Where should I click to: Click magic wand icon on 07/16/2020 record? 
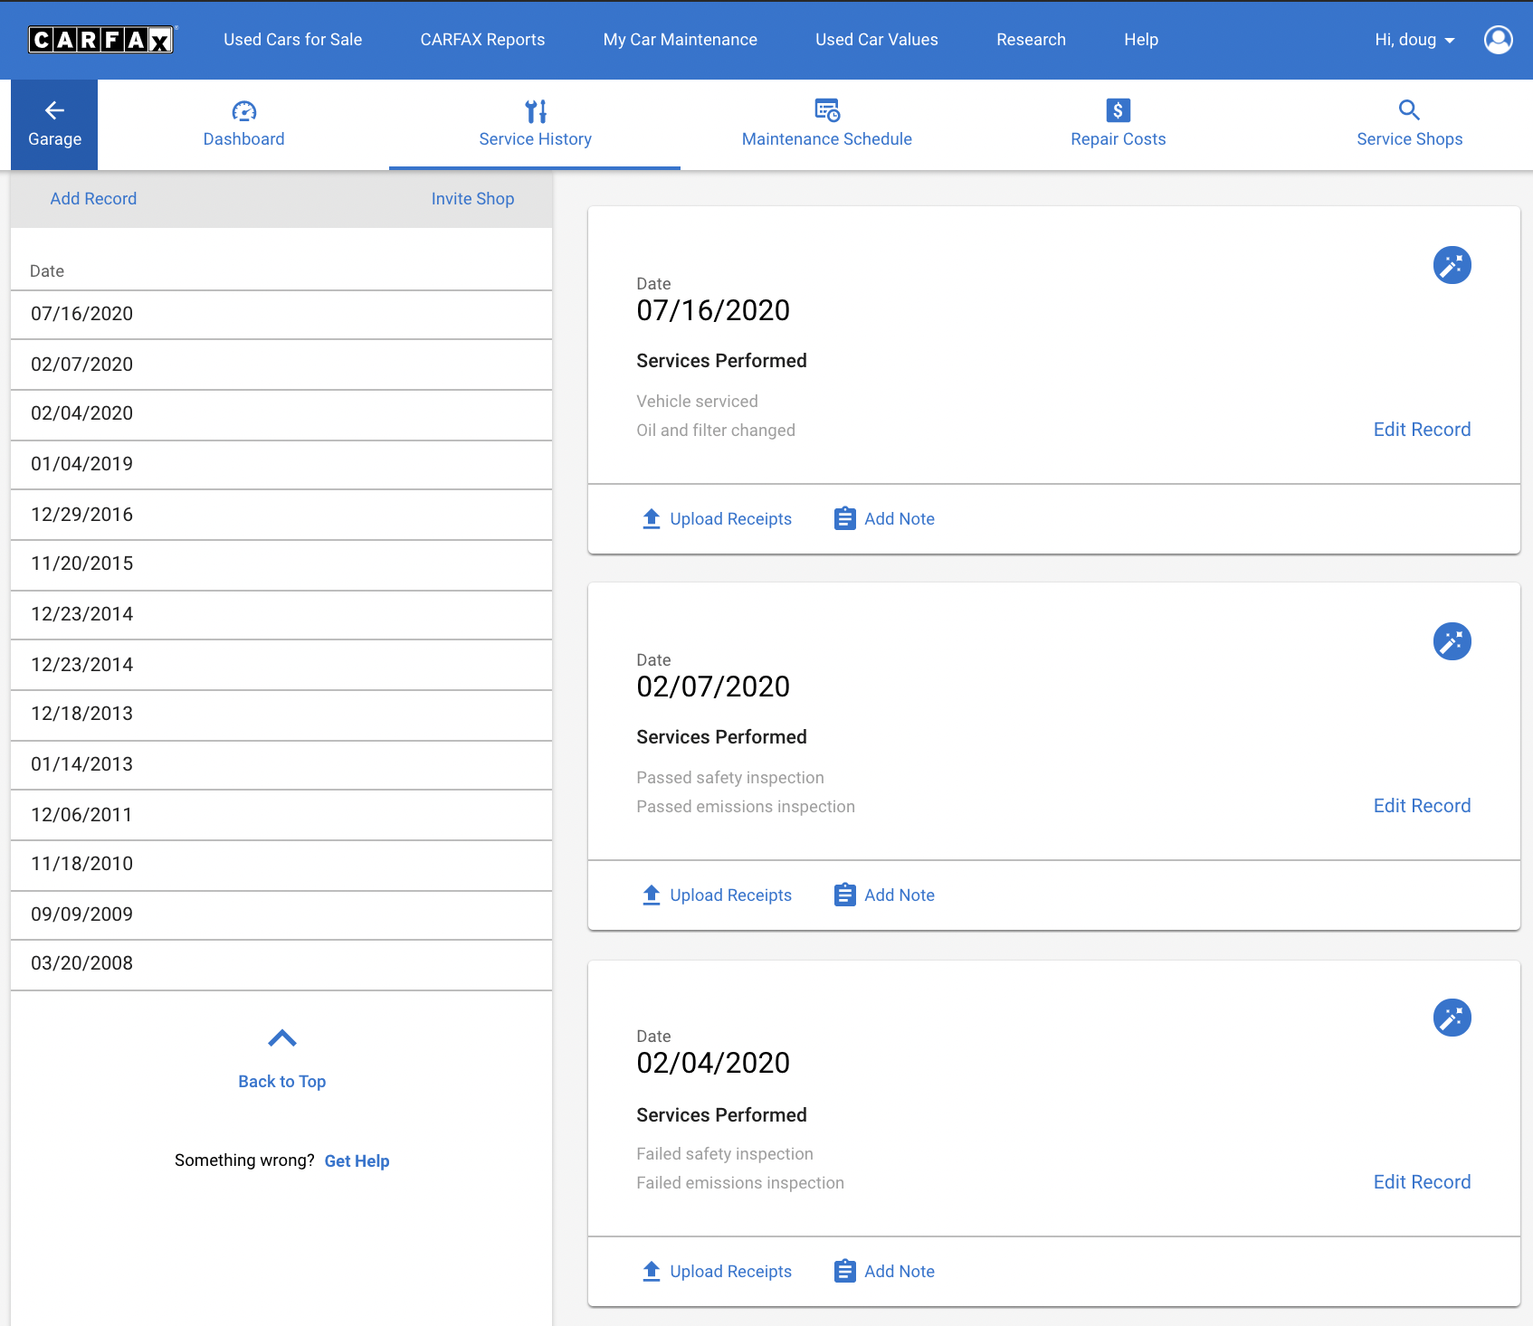[1452, 265]
